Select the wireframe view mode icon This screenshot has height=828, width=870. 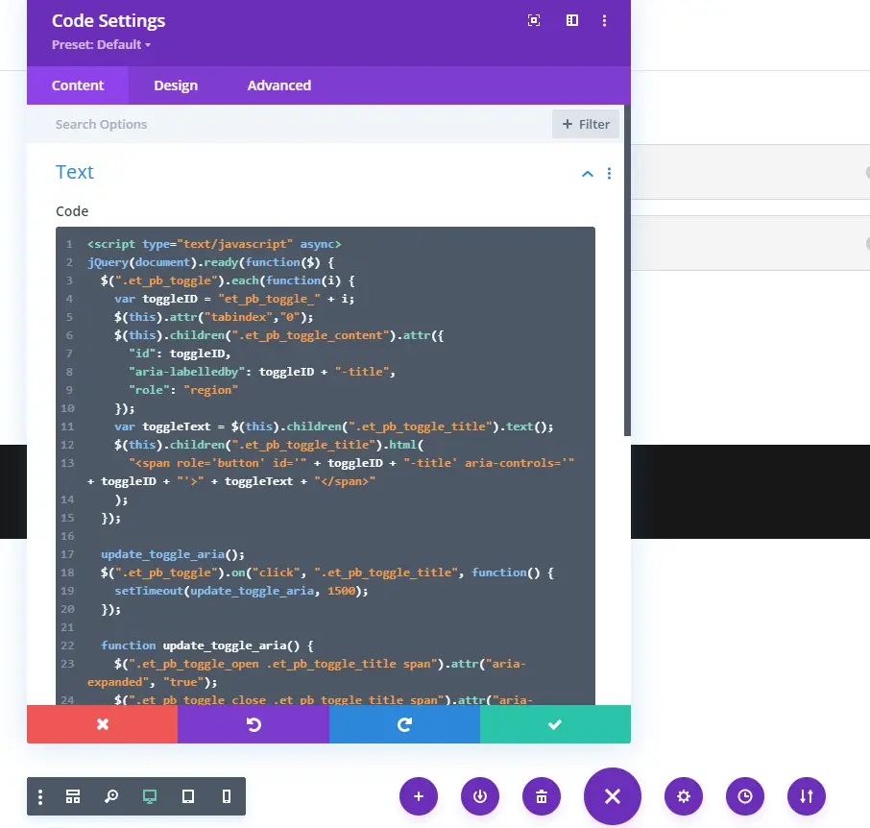73,796
